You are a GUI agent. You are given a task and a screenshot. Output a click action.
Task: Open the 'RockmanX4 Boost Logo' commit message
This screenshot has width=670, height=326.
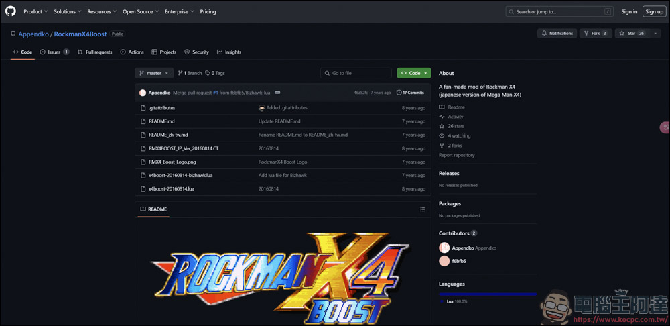click(283, 162)
